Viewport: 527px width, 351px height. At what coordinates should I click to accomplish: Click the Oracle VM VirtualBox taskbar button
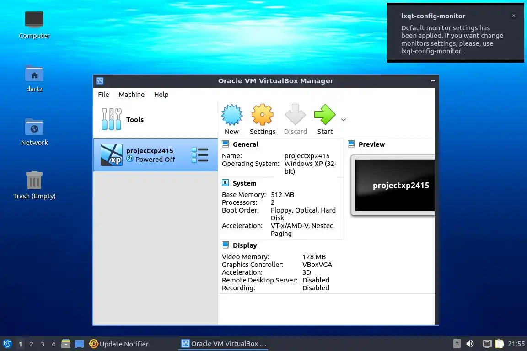(x=224, y=344)
